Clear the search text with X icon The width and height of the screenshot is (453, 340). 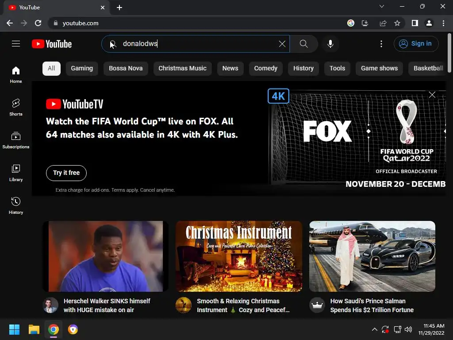tap(282, 44)
